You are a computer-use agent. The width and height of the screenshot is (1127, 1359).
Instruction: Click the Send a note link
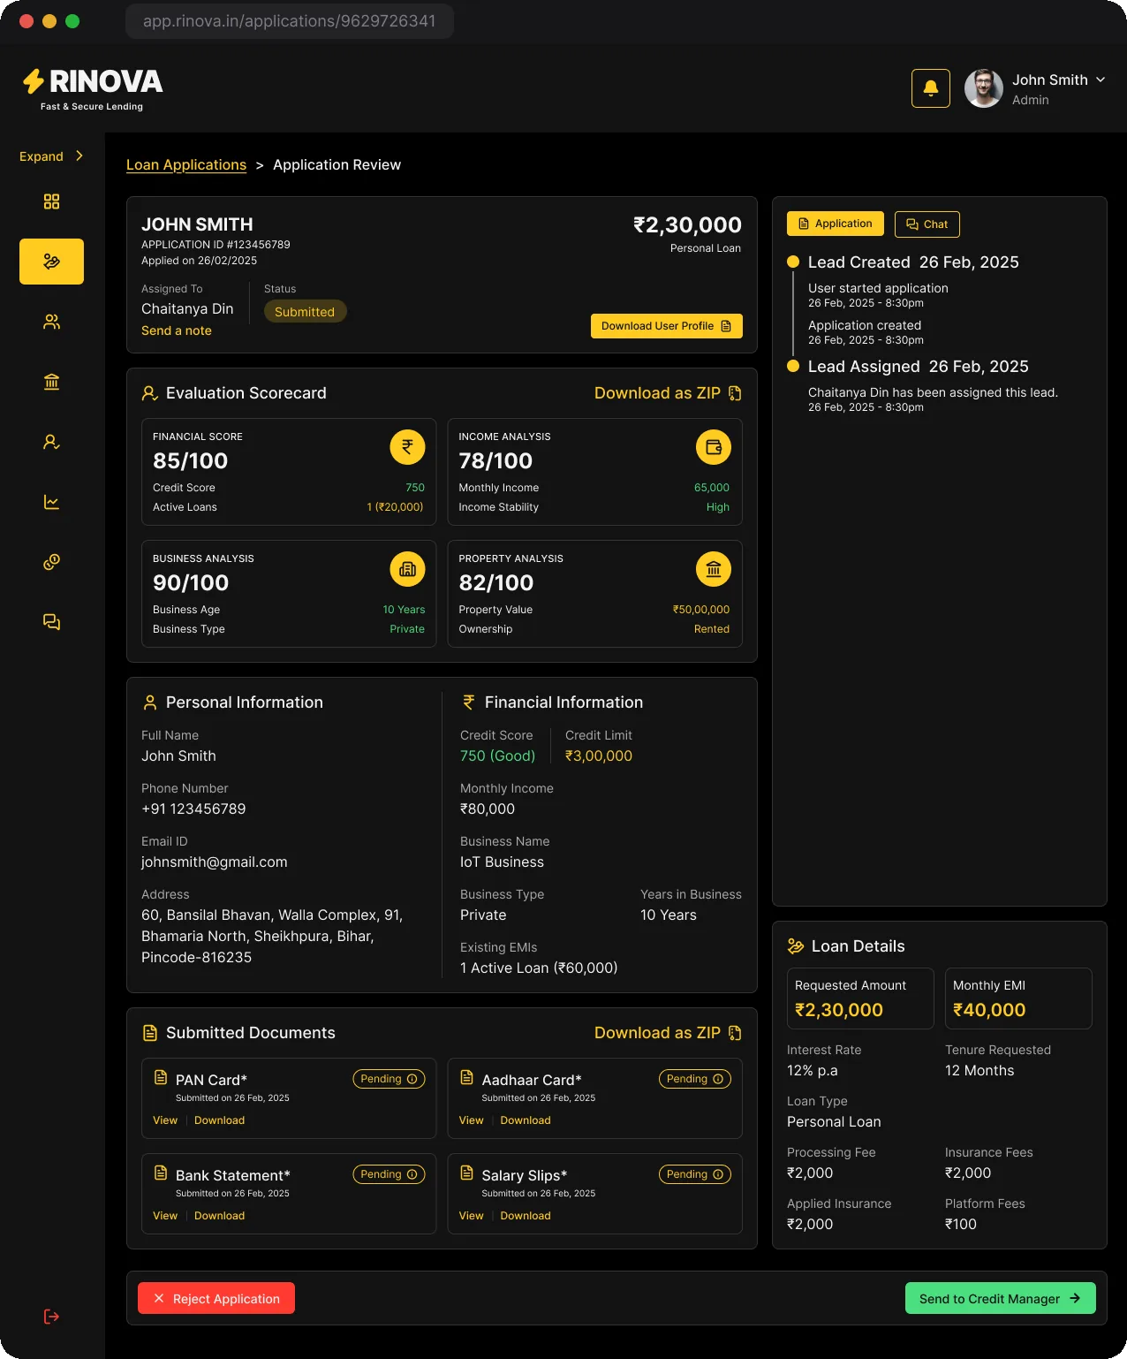point(177,330)
